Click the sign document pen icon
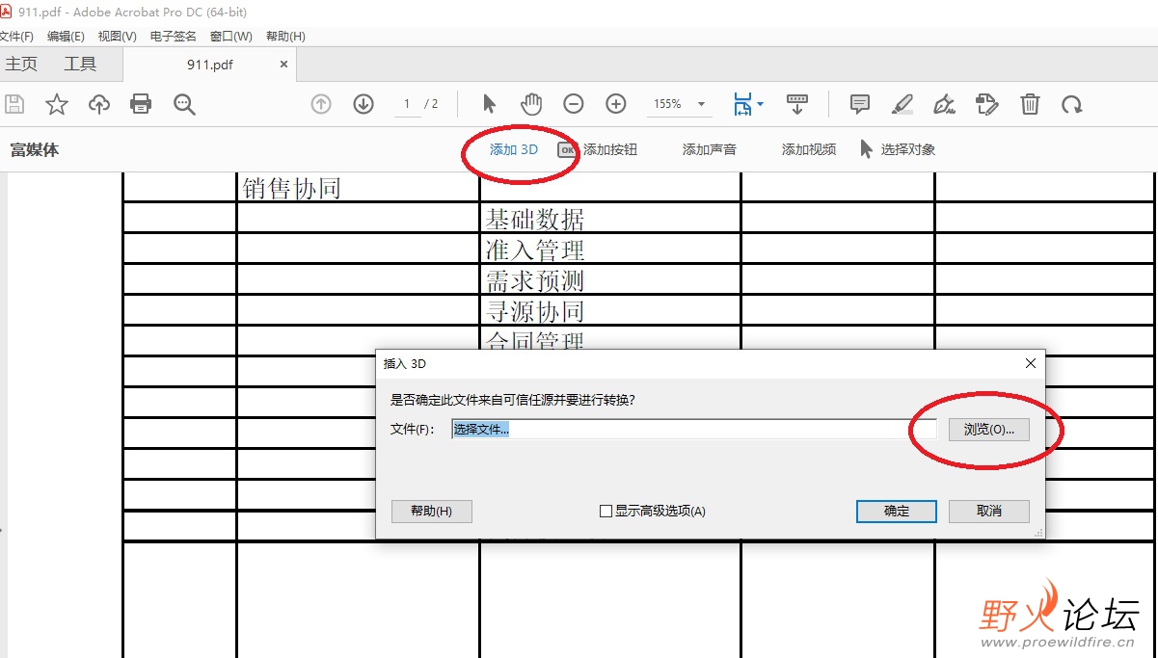Image resolution: width=1158 pixels, height=658 pixels. 945,104
